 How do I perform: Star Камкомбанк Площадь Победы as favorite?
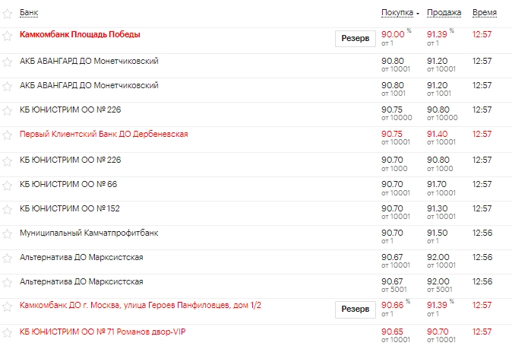pos(8,36)
